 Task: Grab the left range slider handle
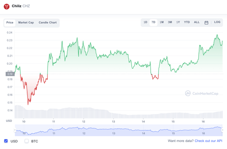pos(15,130)
